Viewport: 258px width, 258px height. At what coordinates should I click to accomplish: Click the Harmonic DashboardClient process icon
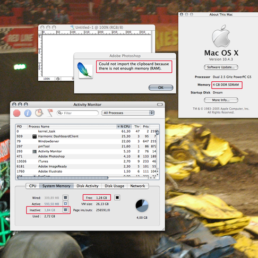[x=35, y=136]
